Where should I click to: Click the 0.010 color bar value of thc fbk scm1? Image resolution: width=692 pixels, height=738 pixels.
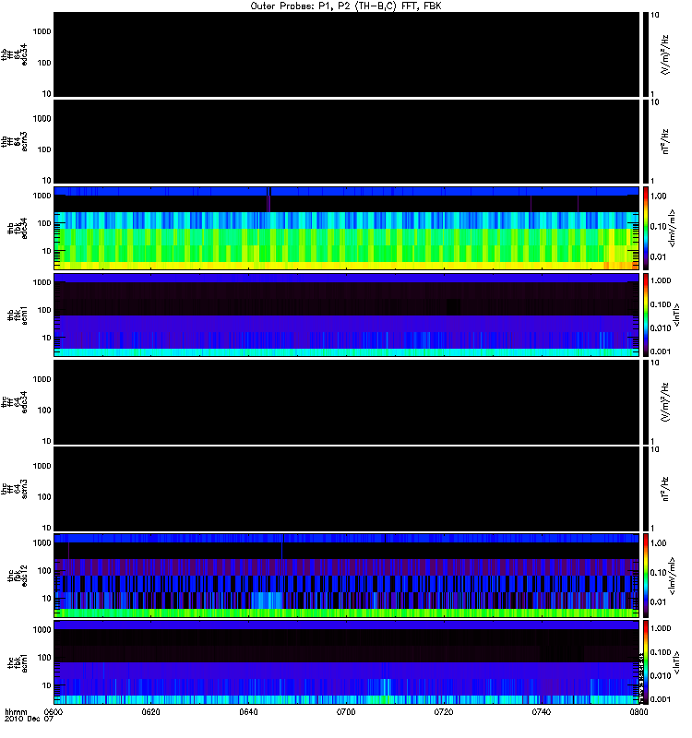click(x=661, y=676)
